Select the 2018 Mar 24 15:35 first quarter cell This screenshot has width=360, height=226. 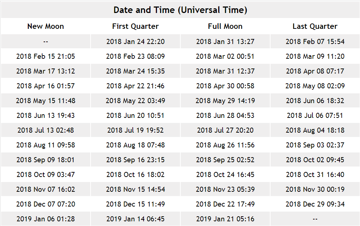[x=135, y=71]
